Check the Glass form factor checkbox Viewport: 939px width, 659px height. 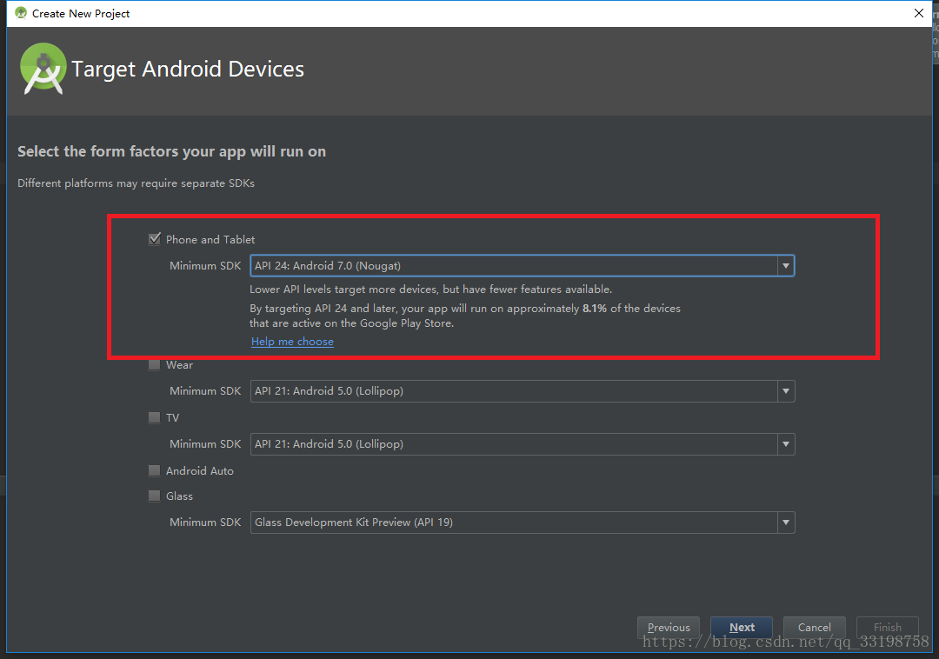point(155,496)
